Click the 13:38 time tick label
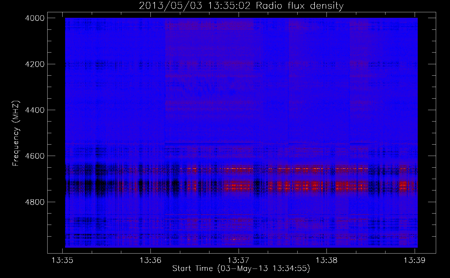450x278 pixels. click(327, 260)
